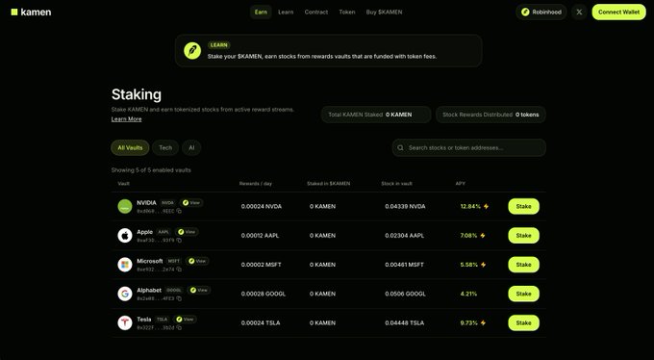
Task: Click the Microsoft vault logo
Action: 125,265
